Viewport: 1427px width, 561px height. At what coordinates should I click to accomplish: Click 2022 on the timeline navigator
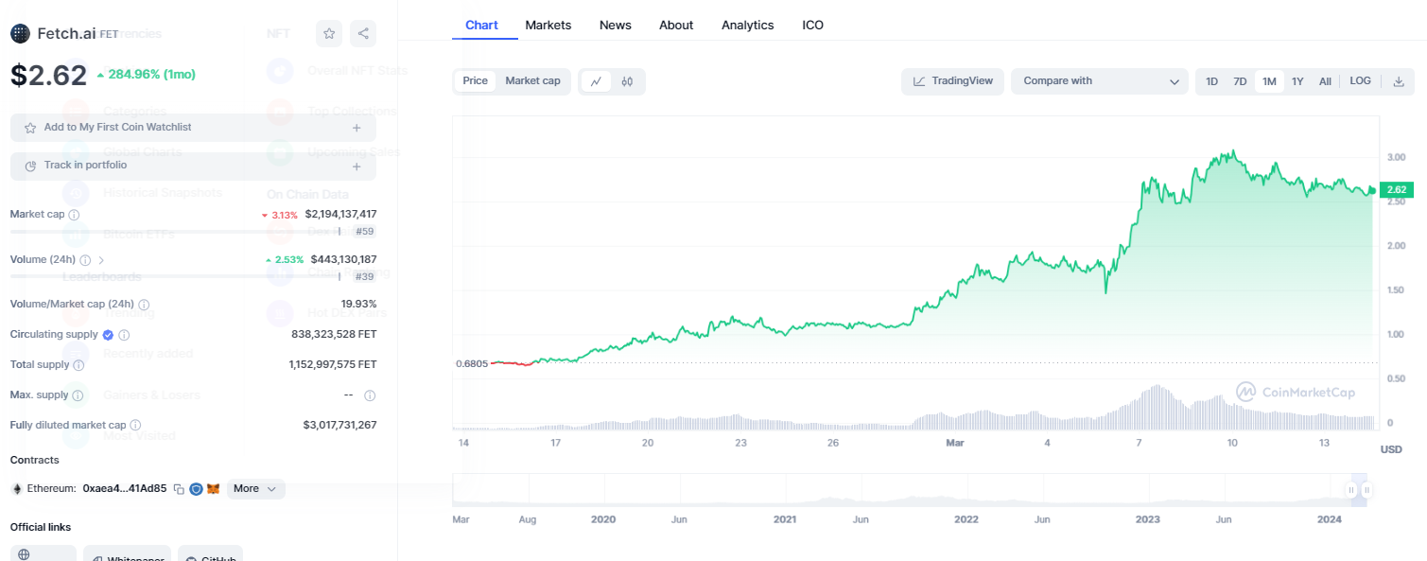point(966,519)
